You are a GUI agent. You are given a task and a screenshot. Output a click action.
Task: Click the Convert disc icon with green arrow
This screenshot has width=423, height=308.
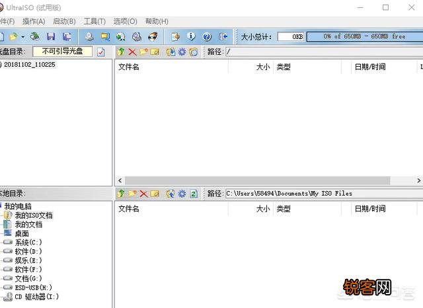[x=120, y=36]
